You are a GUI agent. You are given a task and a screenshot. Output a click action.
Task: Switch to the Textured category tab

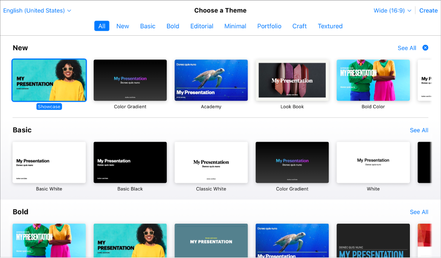pos(330,26)
